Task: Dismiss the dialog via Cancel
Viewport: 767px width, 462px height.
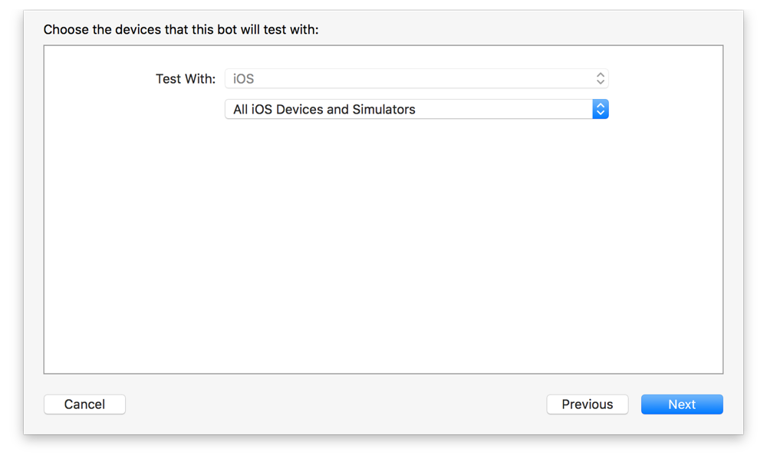Action: (x=84, y=404)
